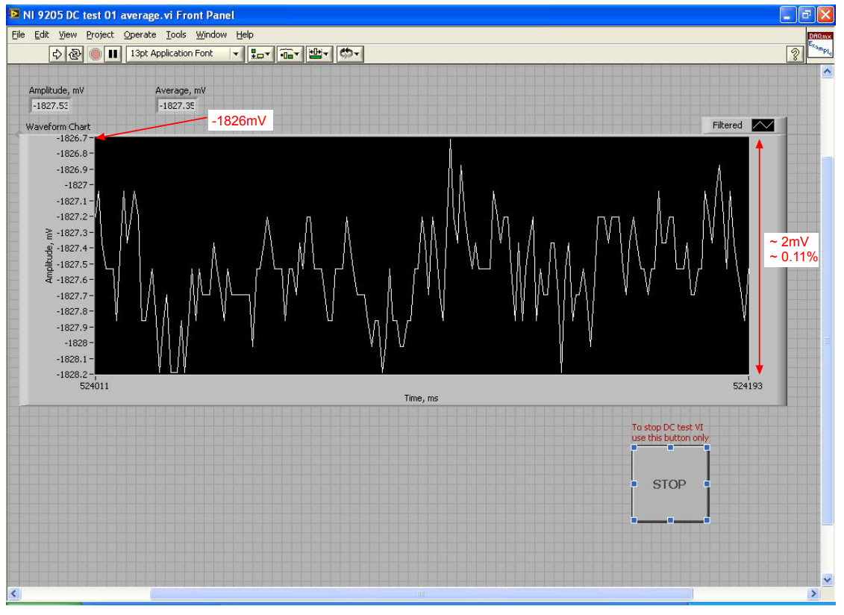The height and width of the screenshot is (615, 844).
Task: Click the up arrow on the vertical scrollbar
Action: click(x=827, y=71)
